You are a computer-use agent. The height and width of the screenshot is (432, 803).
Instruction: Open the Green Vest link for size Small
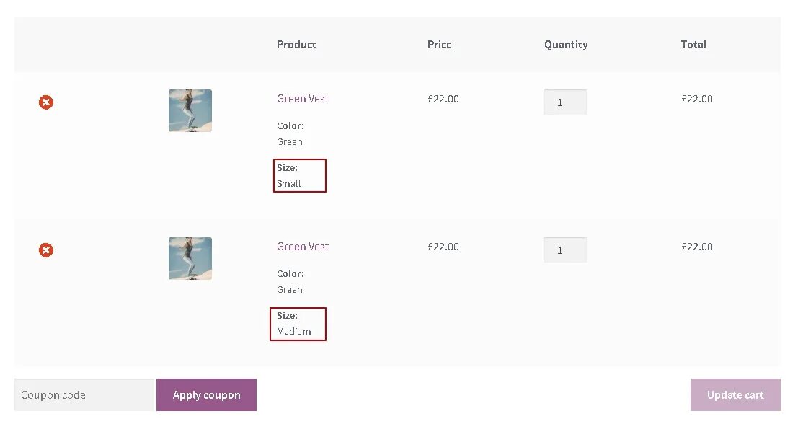[x=303, y=99]
